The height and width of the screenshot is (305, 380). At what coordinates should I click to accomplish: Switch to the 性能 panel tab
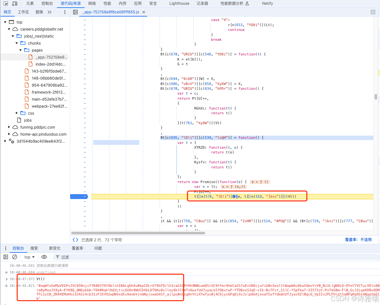[x=107, y=4]
